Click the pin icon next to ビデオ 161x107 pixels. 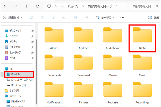[x=32, y=58]
